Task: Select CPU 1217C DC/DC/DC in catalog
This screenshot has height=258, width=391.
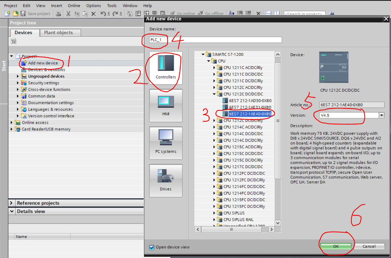Action: pyautogui.click(x=243, y=167)
